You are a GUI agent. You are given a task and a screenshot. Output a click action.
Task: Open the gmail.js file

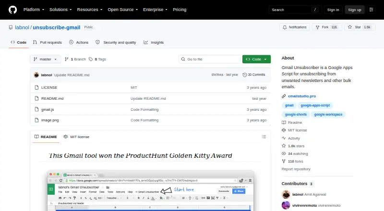click(x=48, y=109)
